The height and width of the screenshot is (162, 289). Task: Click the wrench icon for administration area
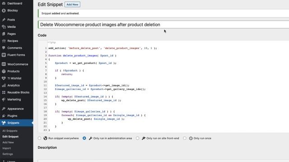coord(90,138)
